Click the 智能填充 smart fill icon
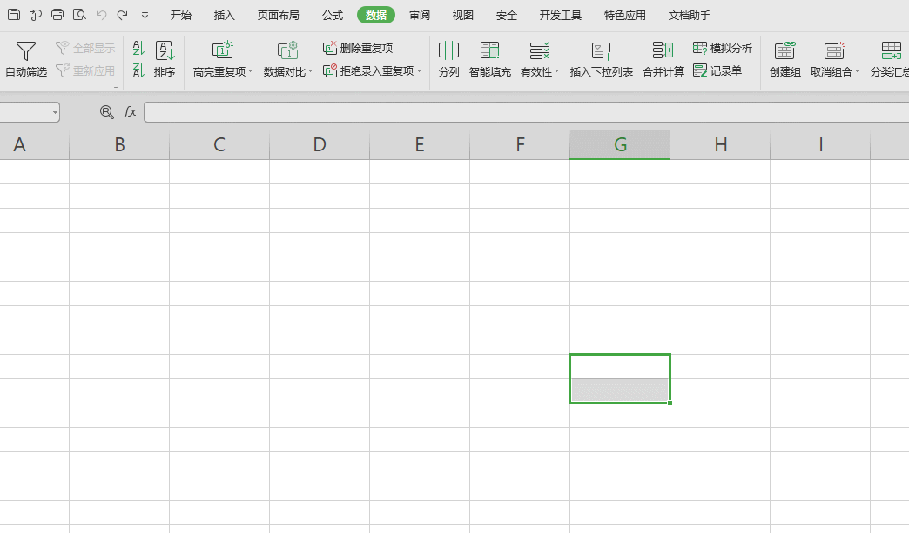This screenshot has width=909, height=533. click(x=490, y=50)
